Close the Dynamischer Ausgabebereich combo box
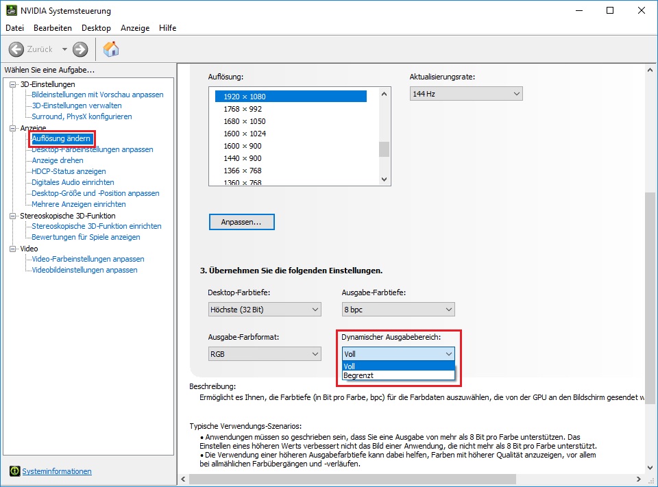 coord(398,354)
